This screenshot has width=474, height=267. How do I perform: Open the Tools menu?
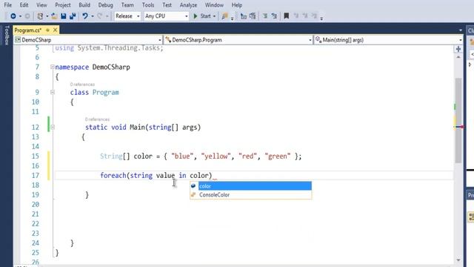pos(148,5)
